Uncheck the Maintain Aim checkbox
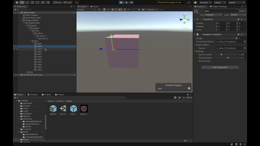The height and width of the screenshot is (146, 260). point(217,61)
